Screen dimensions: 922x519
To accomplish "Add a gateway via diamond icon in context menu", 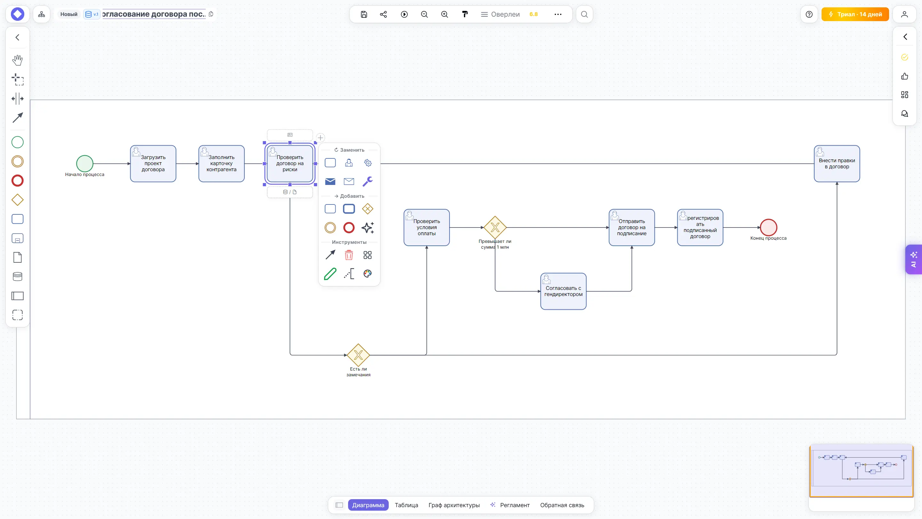I will 368,209.
